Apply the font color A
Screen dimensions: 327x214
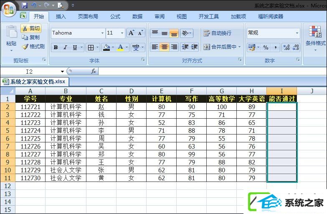[120, 47]
